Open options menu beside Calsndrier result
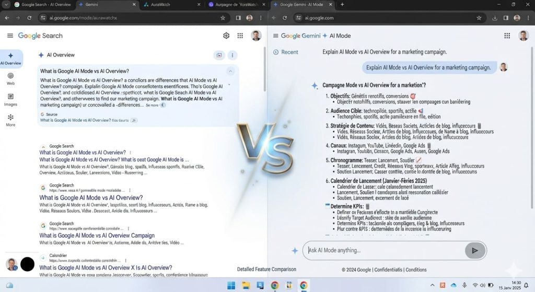The width and height of the screenshot is (535, 292). (126, 260)
